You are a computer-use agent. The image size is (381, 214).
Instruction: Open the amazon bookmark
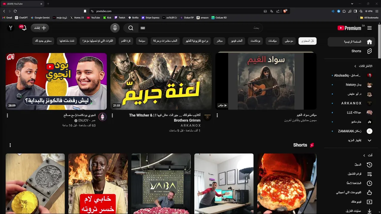pyautogui.click(x=202, y=18)
